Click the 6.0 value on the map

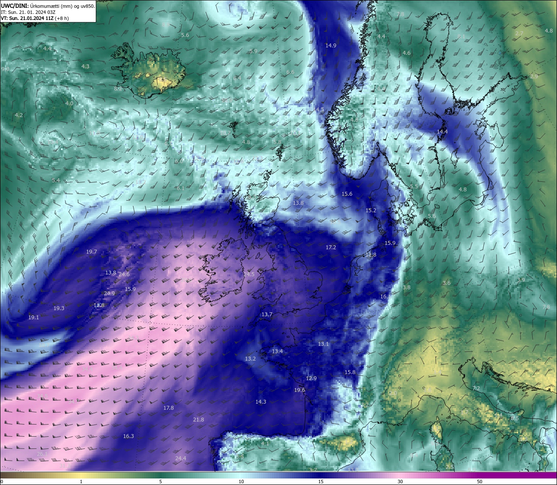179,161
